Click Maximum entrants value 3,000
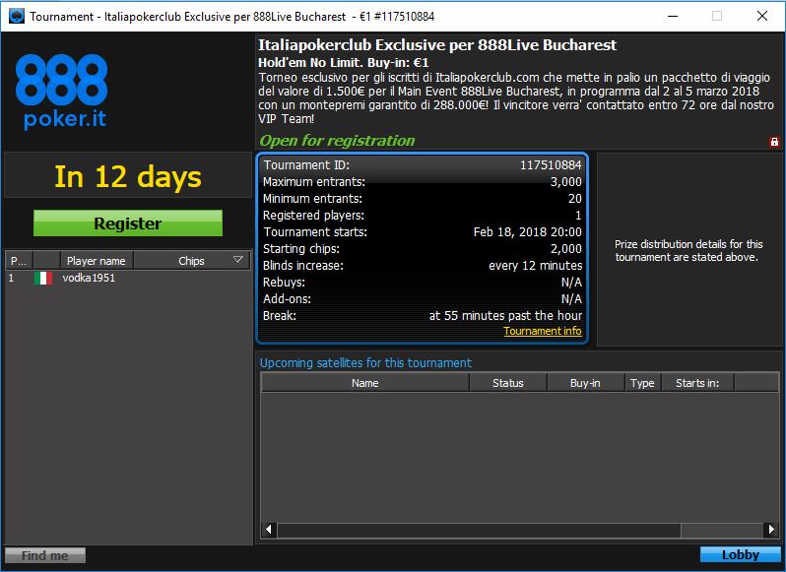 [x=566, y=182]
